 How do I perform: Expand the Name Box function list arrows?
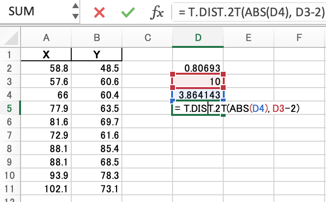pyautogui.click(x=75, y=11)
